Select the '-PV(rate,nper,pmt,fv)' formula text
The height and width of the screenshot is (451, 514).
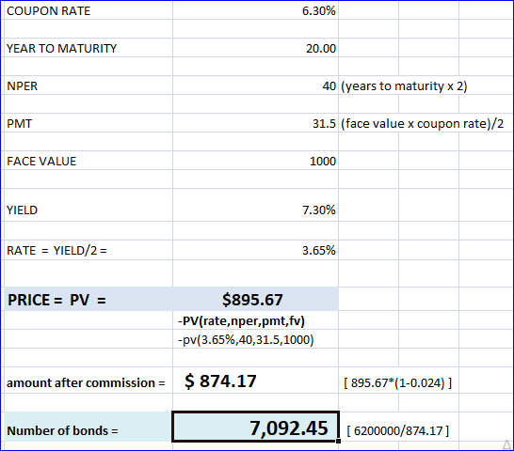(x=241, y=321)
